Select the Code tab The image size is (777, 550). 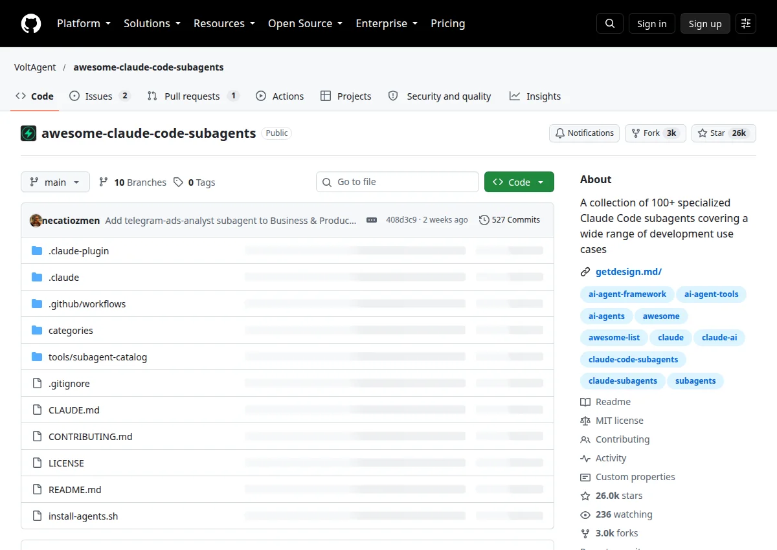[x=34, y=96]
